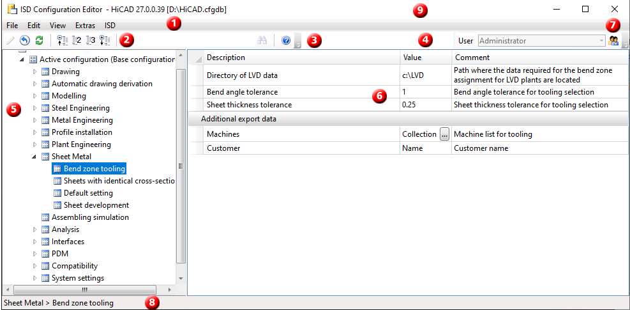Viewport: 630px width, 310px height.
Task: Expand the Profile installation node
Action: (x=34, y=132)
